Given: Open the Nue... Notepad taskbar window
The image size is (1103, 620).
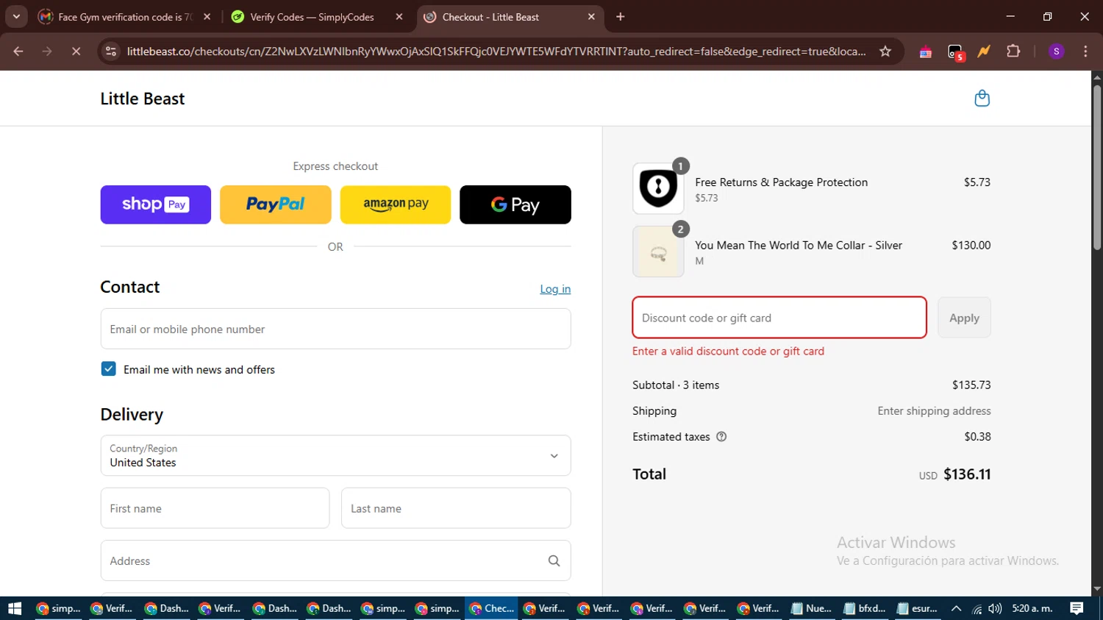Looking at the screenshot, I should click(x=812, y=608).
